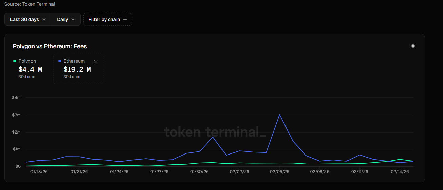Click Source: Token Terminal text
Image resolution: width=443 pixels, height=190 pixels.
click(29, 4)
